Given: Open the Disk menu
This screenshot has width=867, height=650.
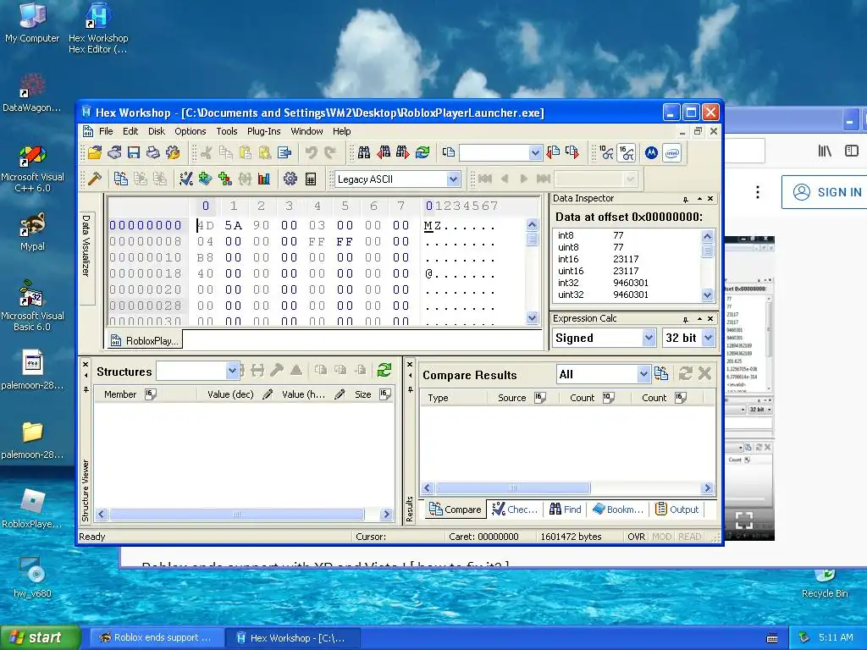Looking at the screenshot, I should (x=157, y=131).
